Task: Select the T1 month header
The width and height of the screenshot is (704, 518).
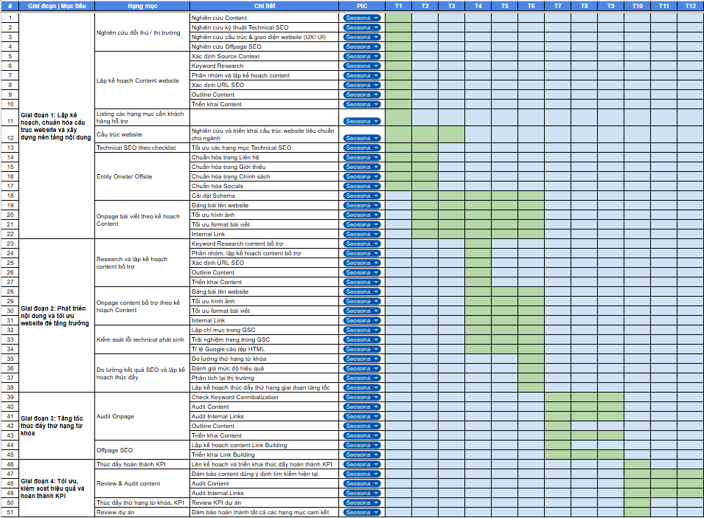Action: [x=399, y=6]
